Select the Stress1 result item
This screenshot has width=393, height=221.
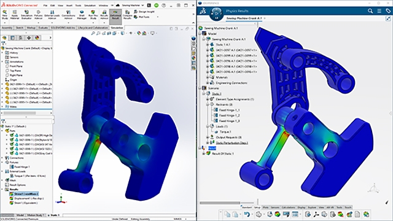[x=24, y=194]
